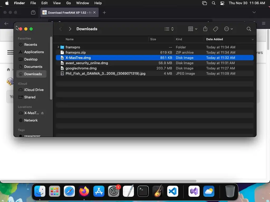This screenshot has height=202, width=270.
Task: Select the framxpro folder icon
Action: (62, 47)
